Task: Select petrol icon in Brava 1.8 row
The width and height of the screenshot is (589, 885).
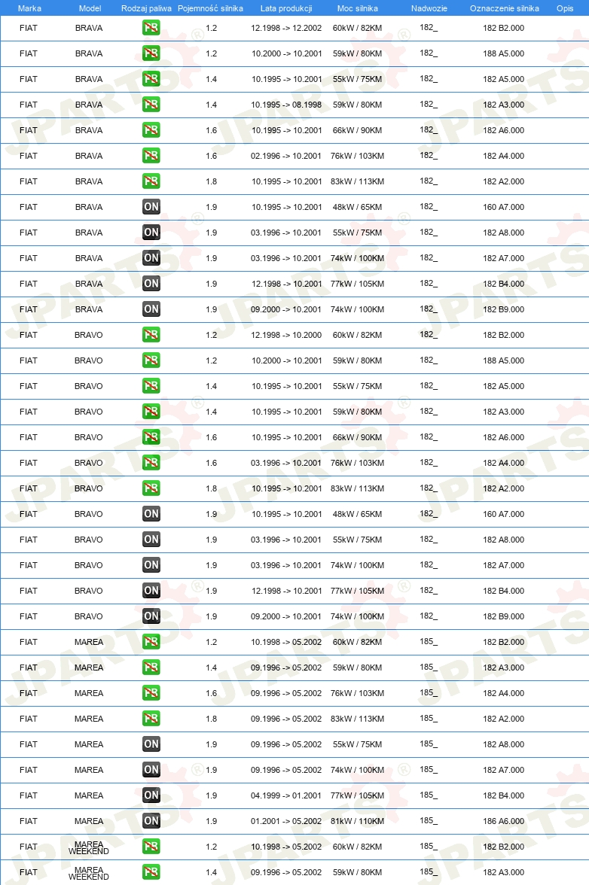Action: tap(151, 181)
